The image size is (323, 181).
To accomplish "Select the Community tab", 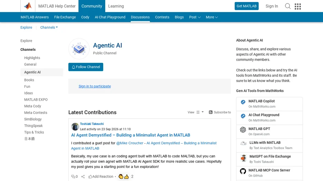I will point(92,6).
